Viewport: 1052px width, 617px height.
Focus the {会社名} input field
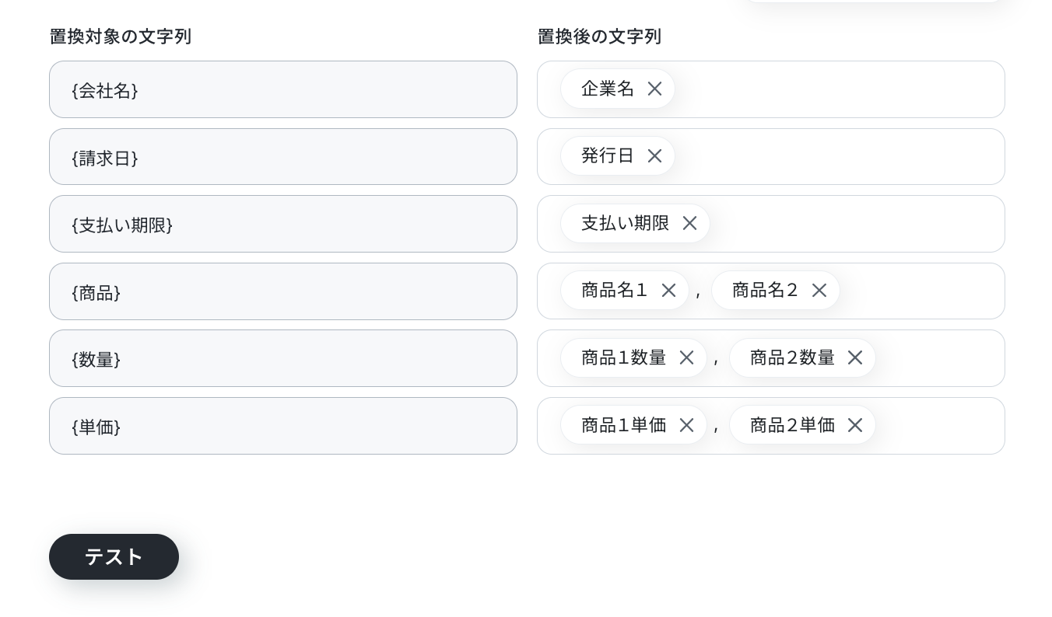(x=283, y=89)
